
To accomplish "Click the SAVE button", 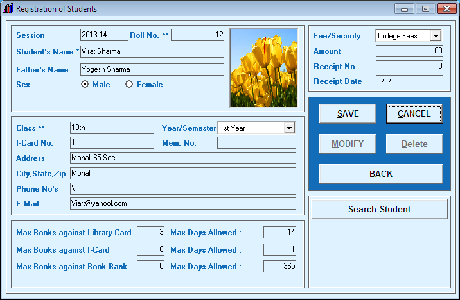I will click(348, 113).
